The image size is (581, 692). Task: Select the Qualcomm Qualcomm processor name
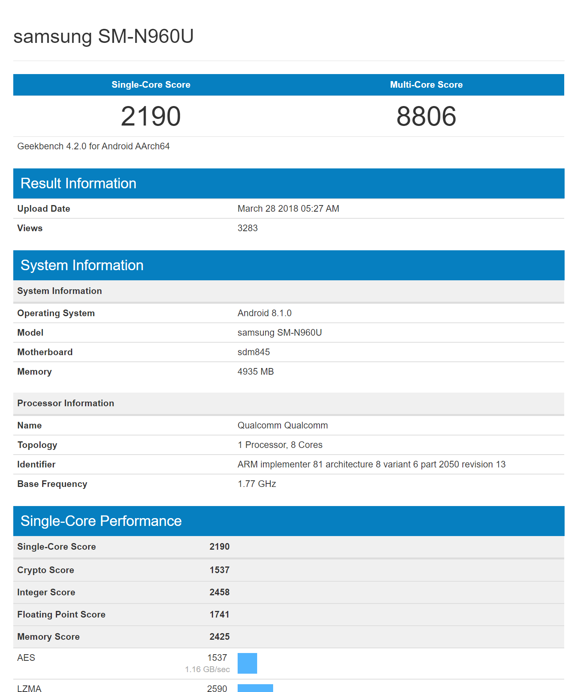[283, 425]
